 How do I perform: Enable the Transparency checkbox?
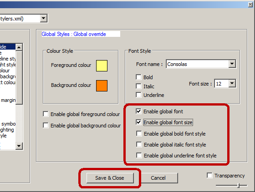click(x=209, y=176)
